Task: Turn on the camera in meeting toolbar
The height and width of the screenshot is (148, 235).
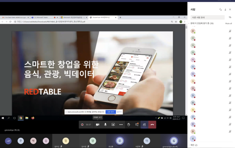Action: pos(98,125)
